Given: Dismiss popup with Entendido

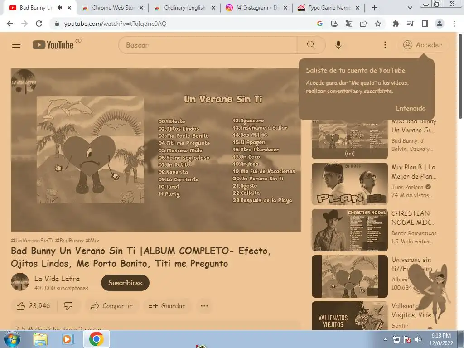Looking at the screenshot, I should click(x=411, y=108).
